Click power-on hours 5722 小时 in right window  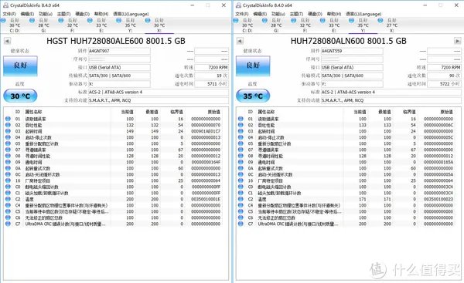(x=444, y=84)
